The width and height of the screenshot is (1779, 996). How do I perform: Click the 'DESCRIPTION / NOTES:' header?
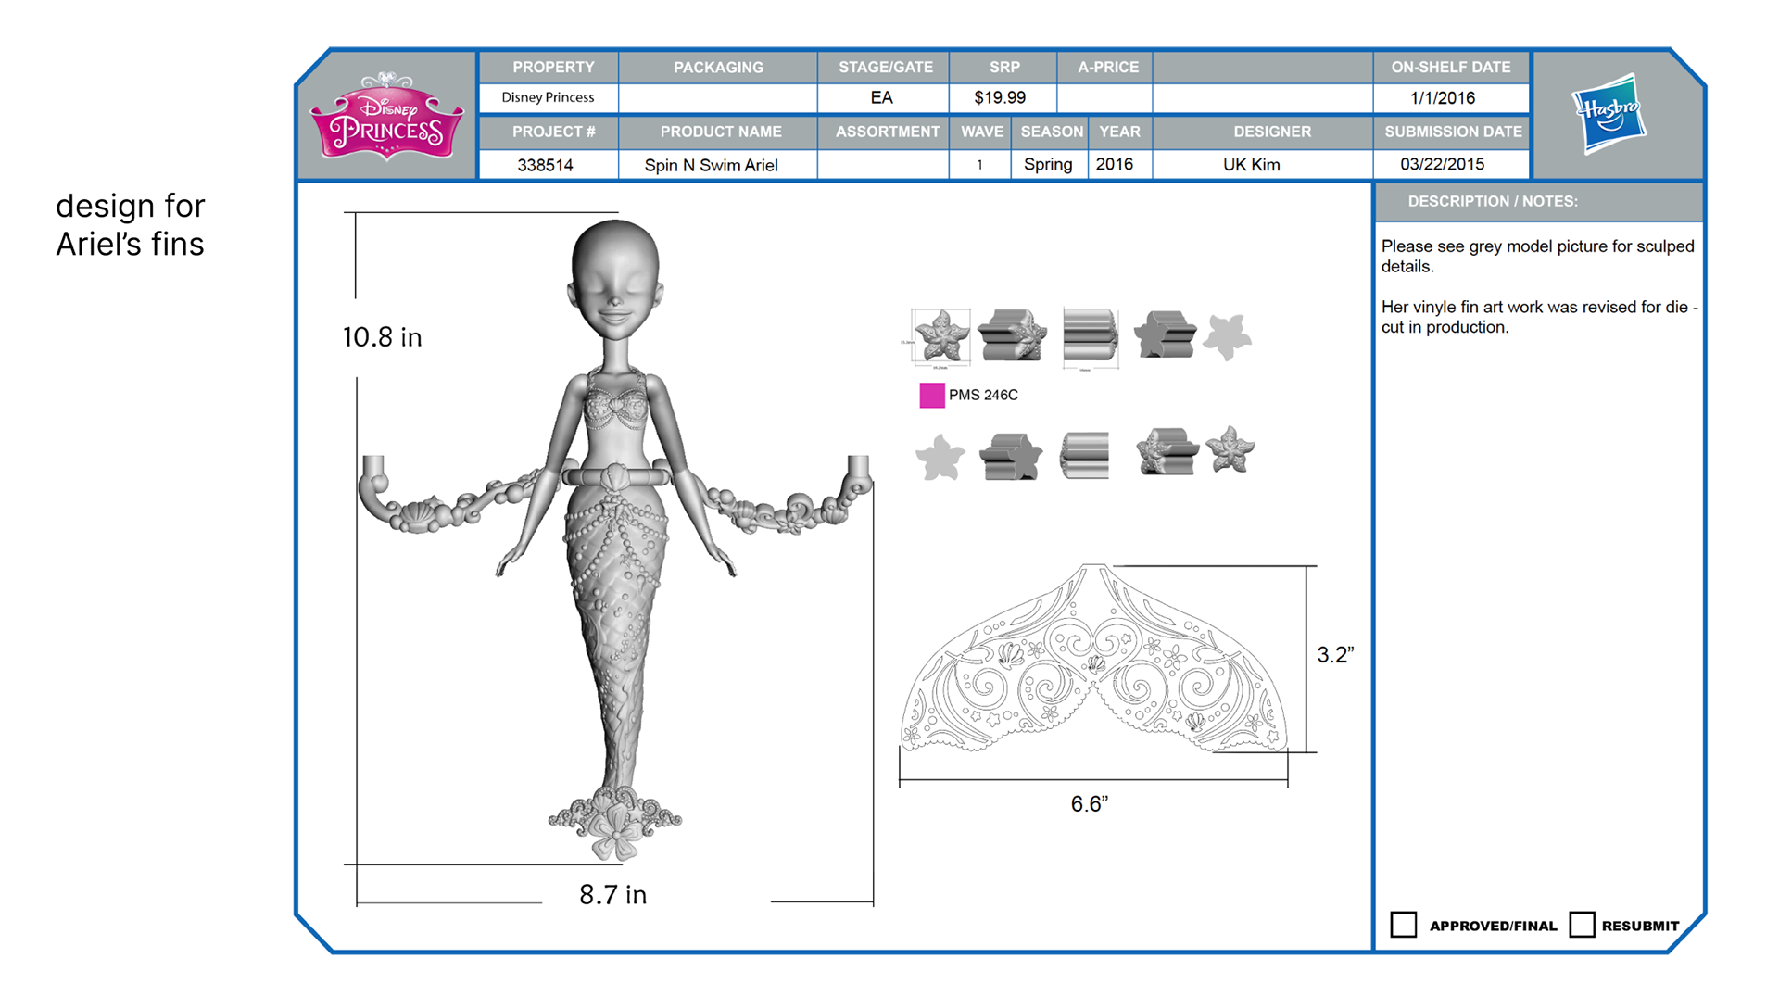point(1493,201)
